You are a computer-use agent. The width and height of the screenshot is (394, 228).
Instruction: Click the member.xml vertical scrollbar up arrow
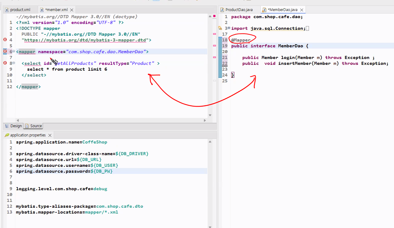pyautogui.click(x=210, y=16)
